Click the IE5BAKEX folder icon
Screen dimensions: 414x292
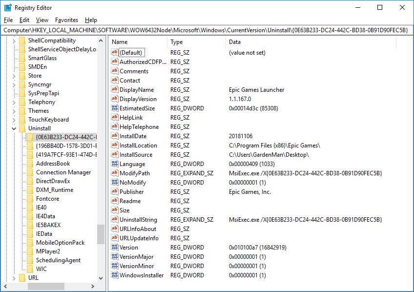tap(30, 225)
